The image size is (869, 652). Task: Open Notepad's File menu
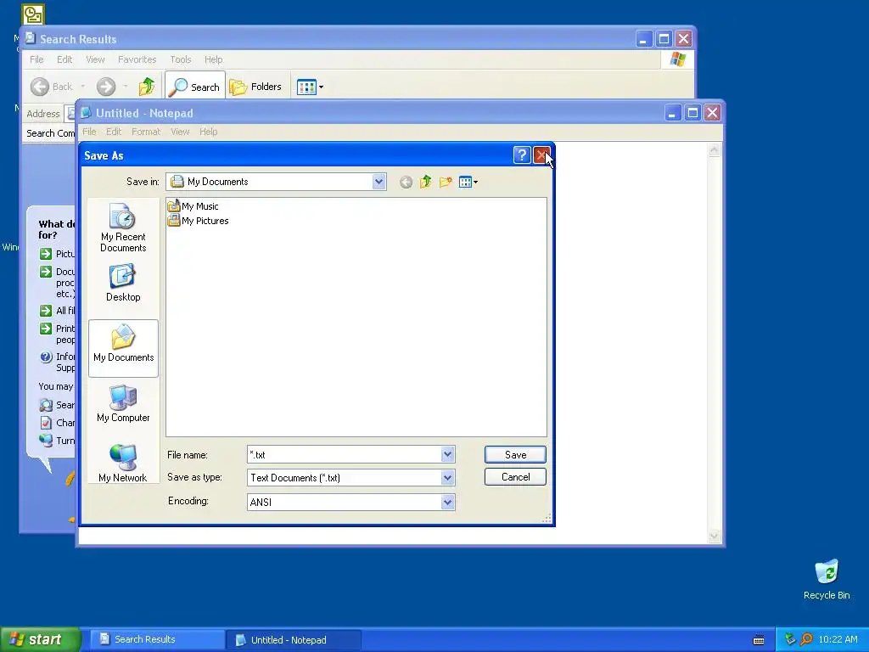pos(89,132)
